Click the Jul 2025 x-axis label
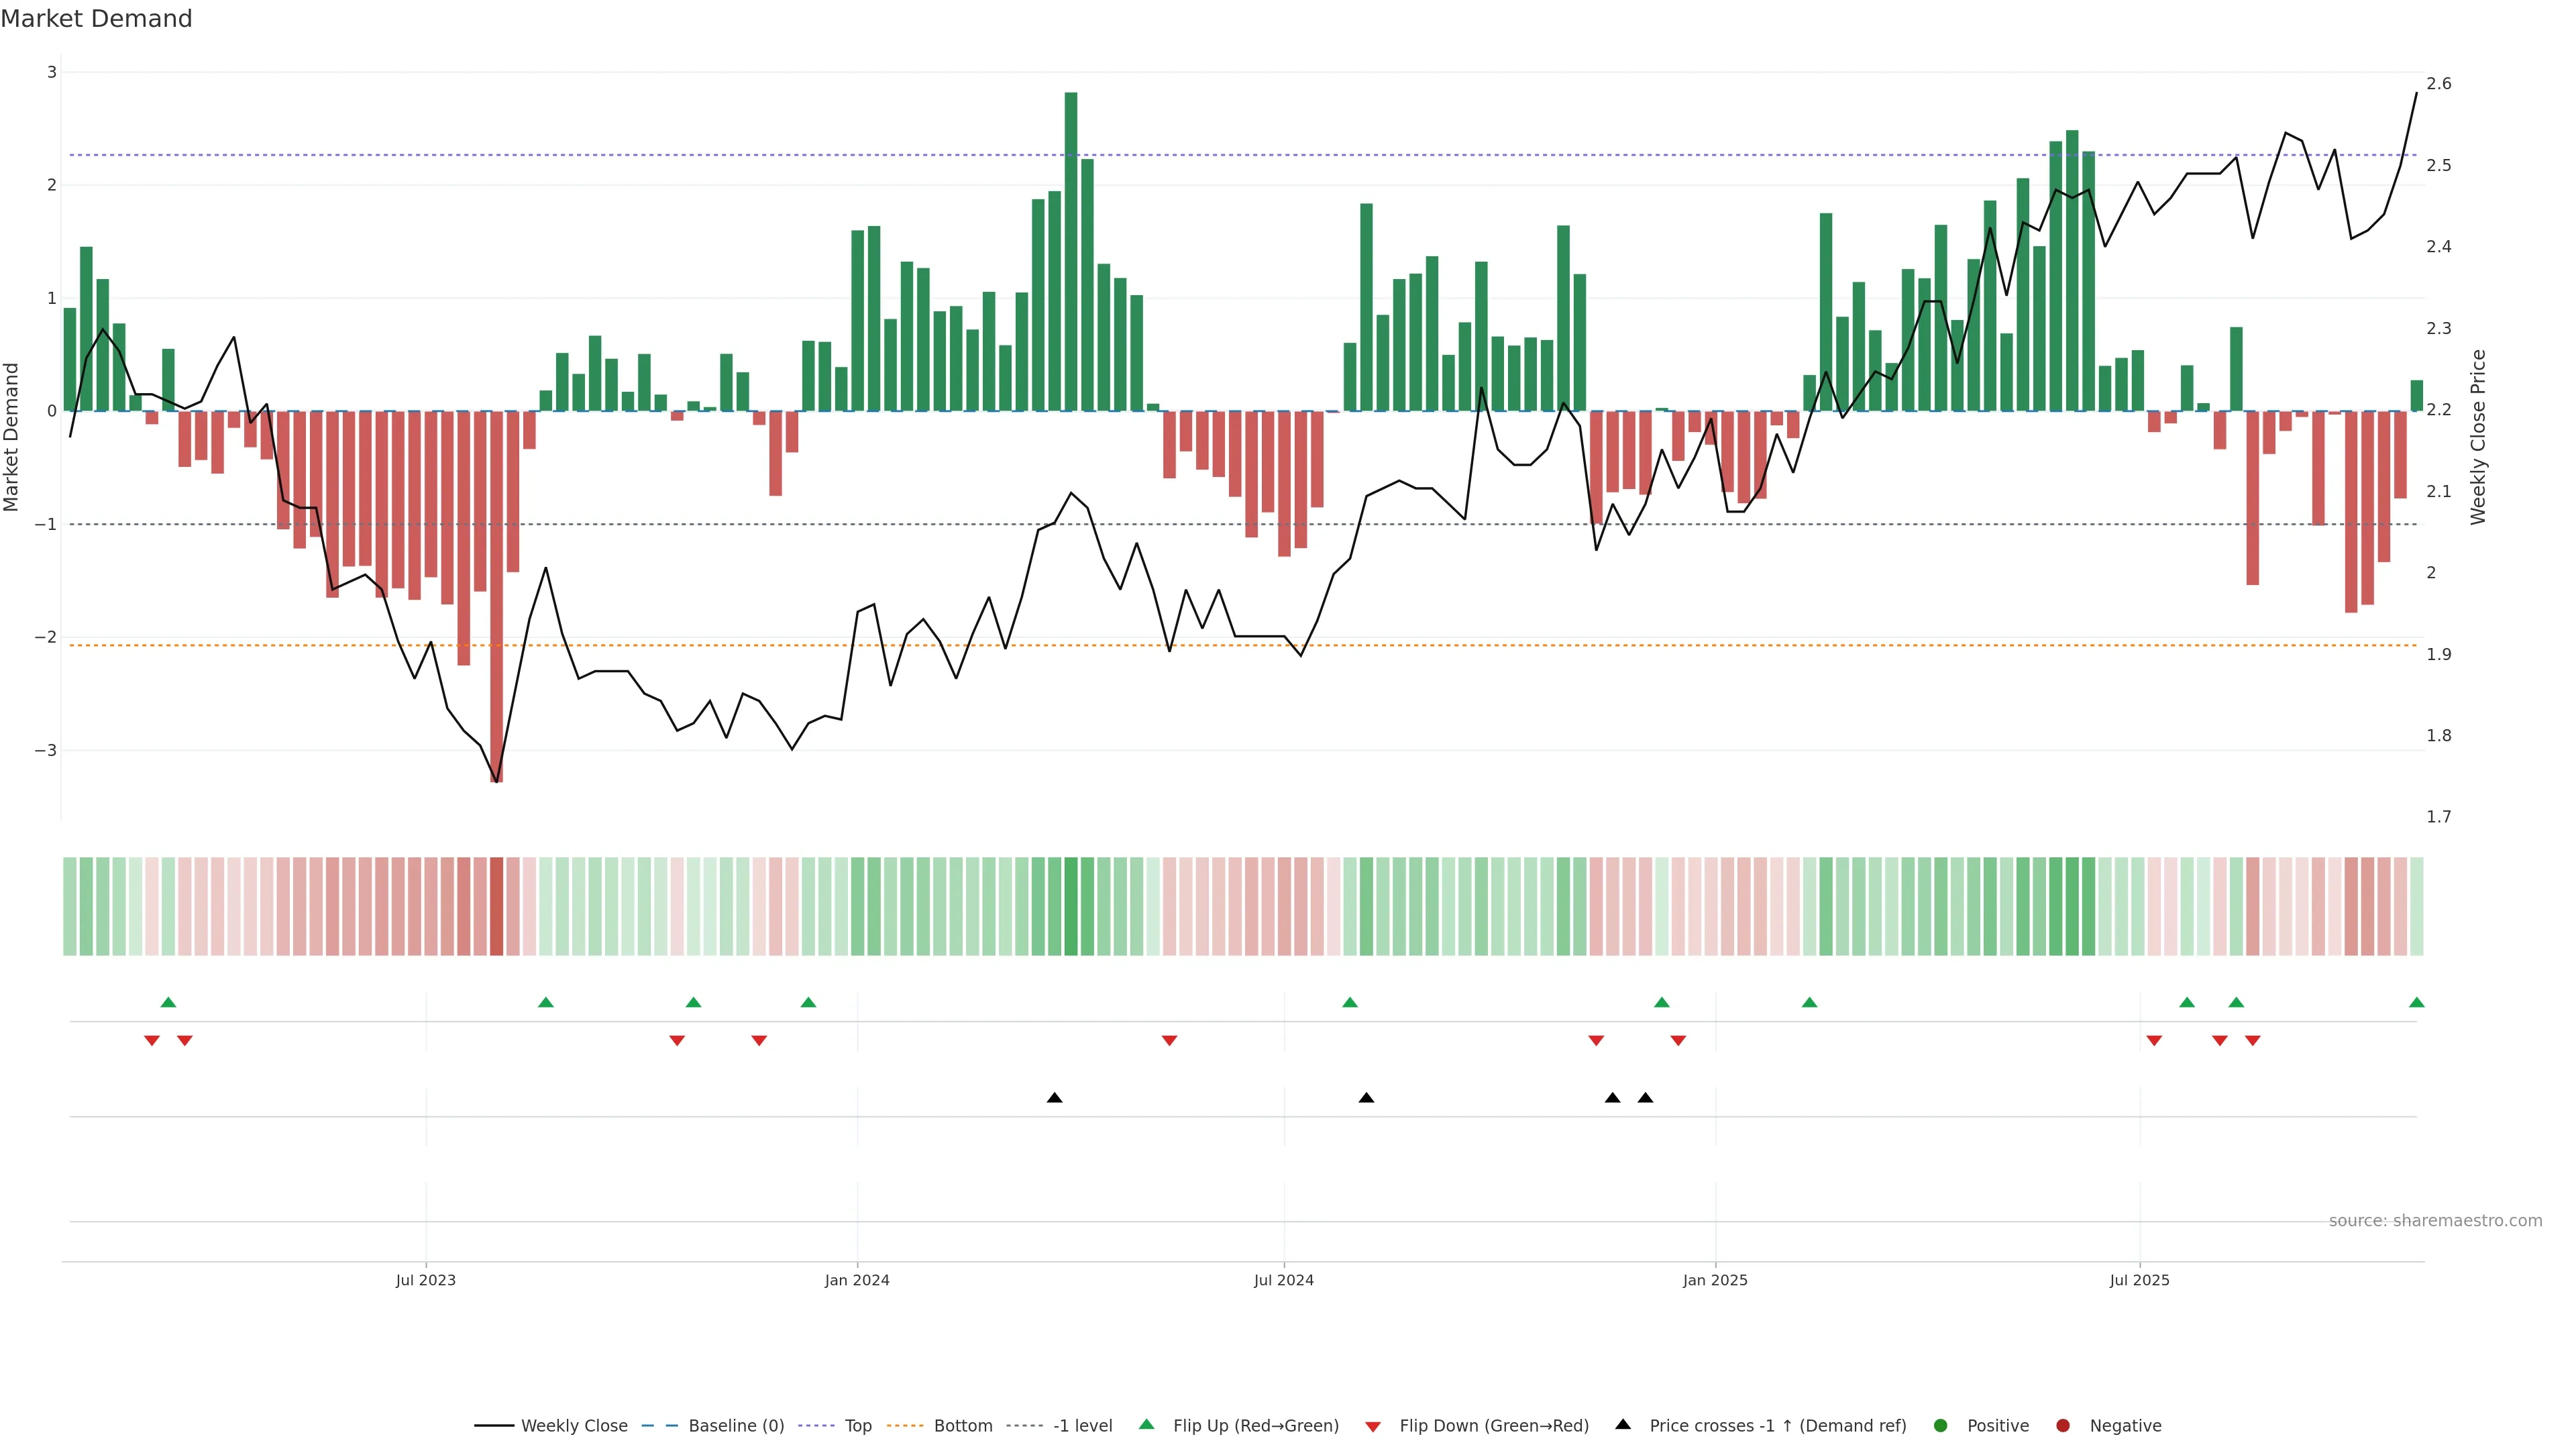This screenshot has height=1449, width=2576. coord(2139,1280)
